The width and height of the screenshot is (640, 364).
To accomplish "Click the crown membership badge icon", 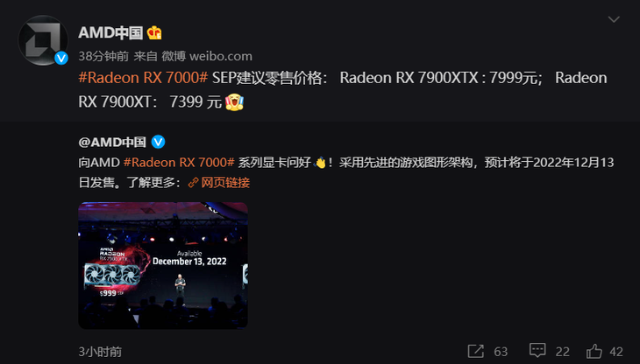I will point(154,32).
